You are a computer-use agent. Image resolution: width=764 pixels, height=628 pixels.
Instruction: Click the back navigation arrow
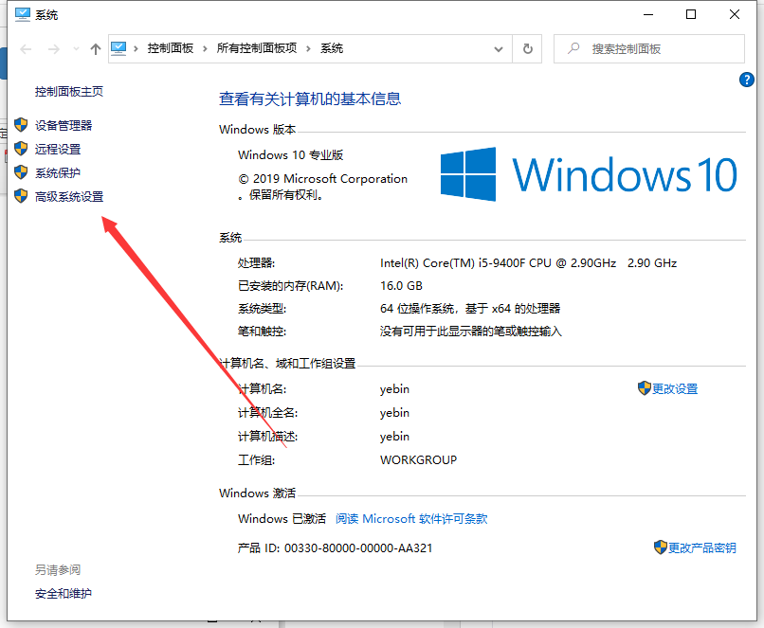[x=26, y=49]
